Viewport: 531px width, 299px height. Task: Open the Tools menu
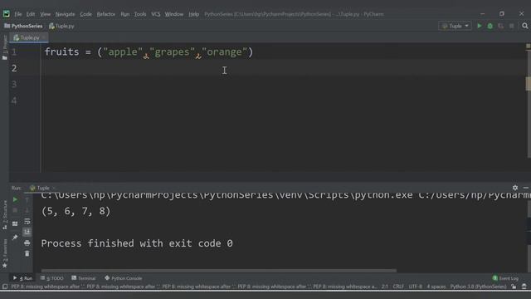click(140, 14)
